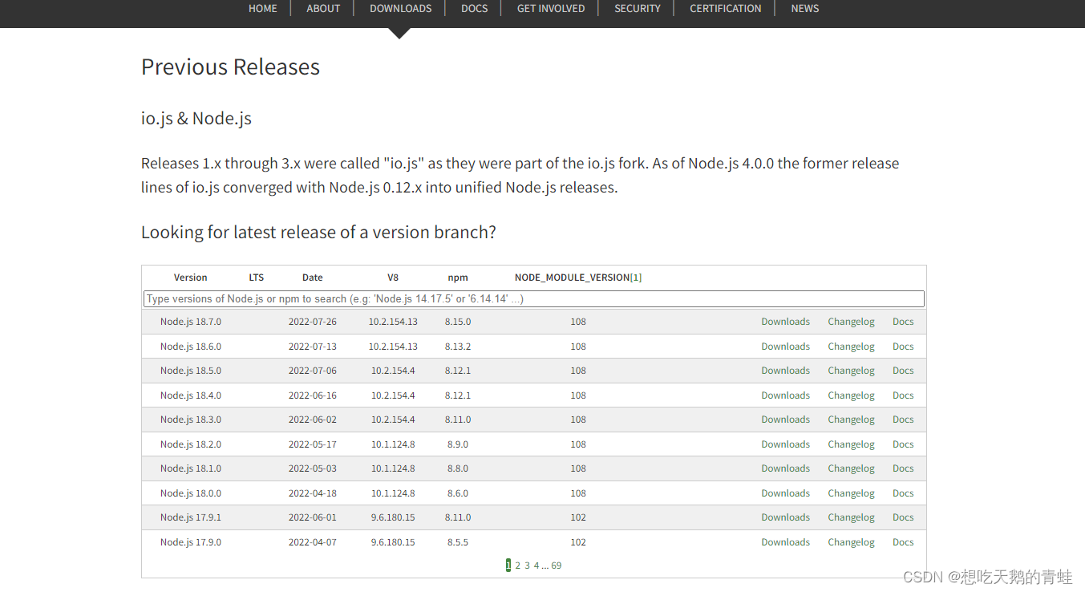Go to the ABOUT section
Image resolution: width=1085 pixels, height=592 pixels.
[x=323, y=9]
